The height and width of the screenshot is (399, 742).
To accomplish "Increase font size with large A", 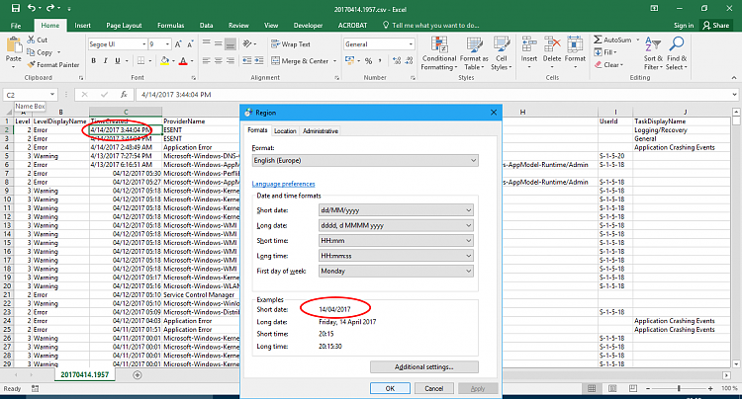I will 178,44.
